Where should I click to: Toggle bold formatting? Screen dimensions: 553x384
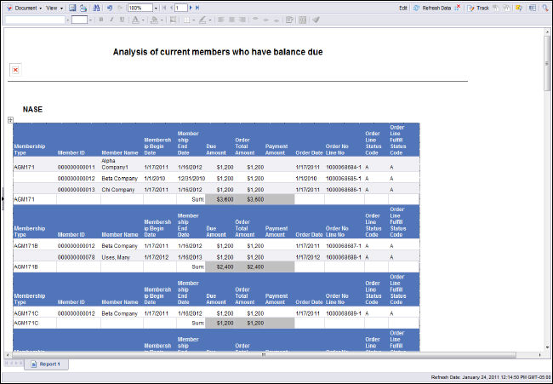(100, 19)
